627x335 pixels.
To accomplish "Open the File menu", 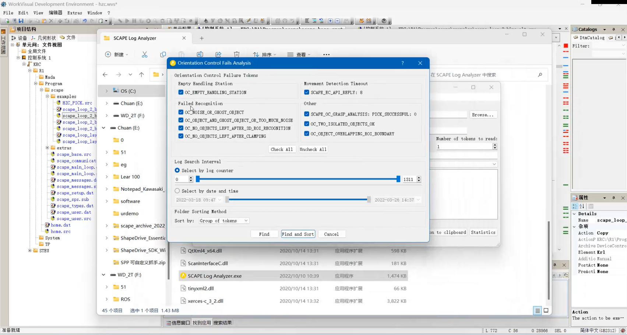I will 8,13.
